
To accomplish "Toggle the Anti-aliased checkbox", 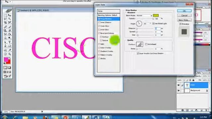I will point(146,44).
